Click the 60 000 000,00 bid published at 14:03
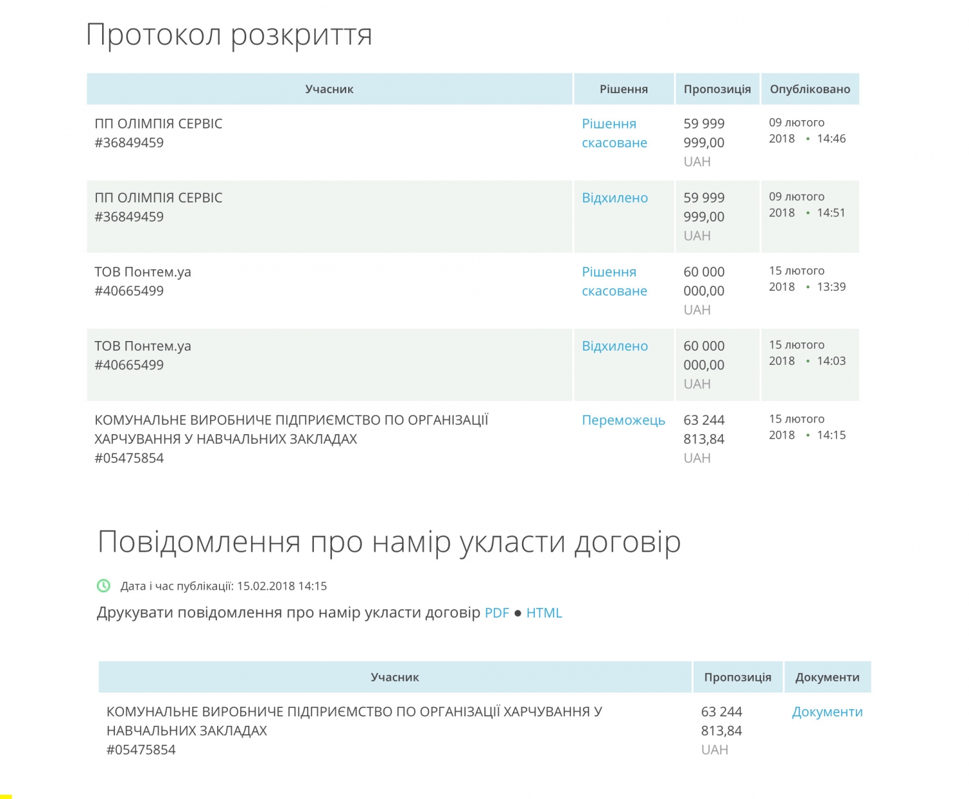This screenshot has width=969, height=799. tap(703, 355)
